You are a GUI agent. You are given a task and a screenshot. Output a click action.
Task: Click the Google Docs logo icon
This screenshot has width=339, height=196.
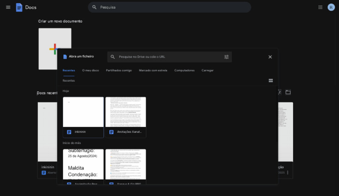pos(19,7)
